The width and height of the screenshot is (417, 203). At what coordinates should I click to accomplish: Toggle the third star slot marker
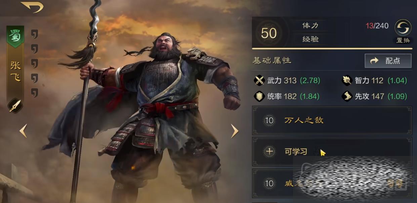[34, 63]
